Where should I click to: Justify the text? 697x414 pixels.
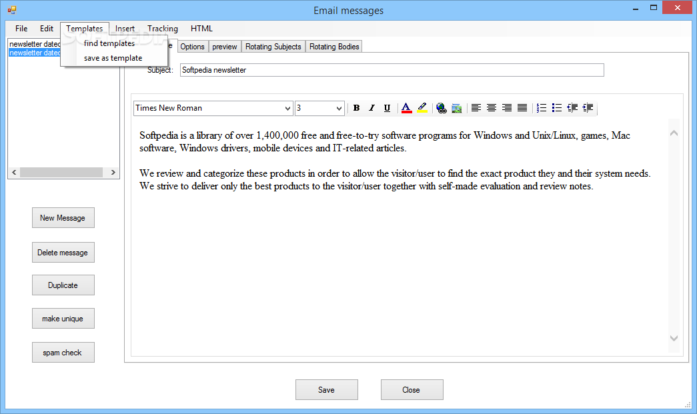pyautogui.click(x=522, y=108)
